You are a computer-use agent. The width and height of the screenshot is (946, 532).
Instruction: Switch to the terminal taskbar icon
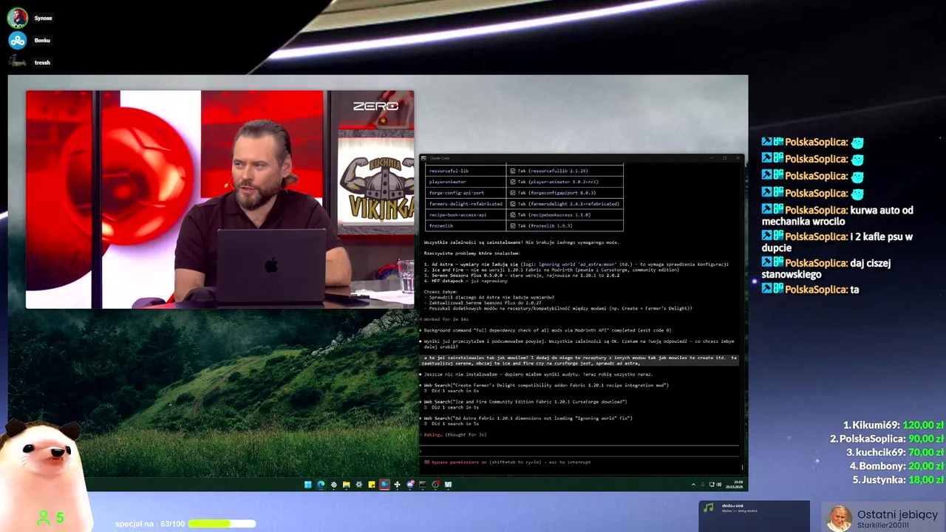[x=423, y=485]
